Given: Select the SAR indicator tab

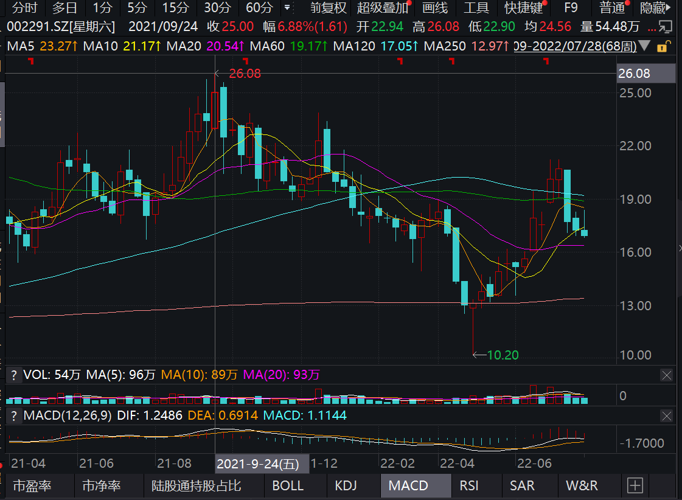Looking at the screenshot, I should (522, 485).
